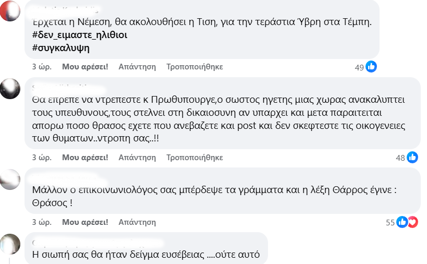This screenshot has width=427, height=264.
Task: Click the "3 ώρ." timestamp under the Θράσος comment
Action: tap(41, 222)
